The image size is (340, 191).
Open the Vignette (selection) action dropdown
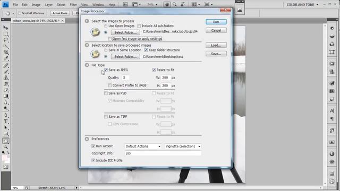pos(183,146)
